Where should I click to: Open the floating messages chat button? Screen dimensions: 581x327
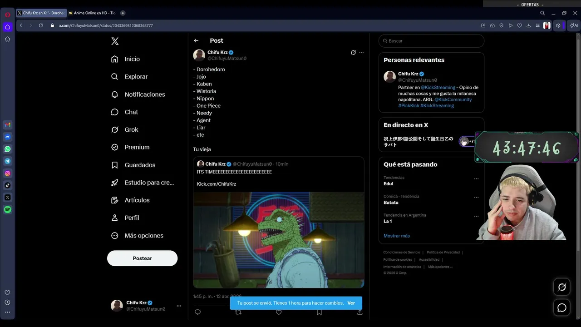[x=562, y=308]
